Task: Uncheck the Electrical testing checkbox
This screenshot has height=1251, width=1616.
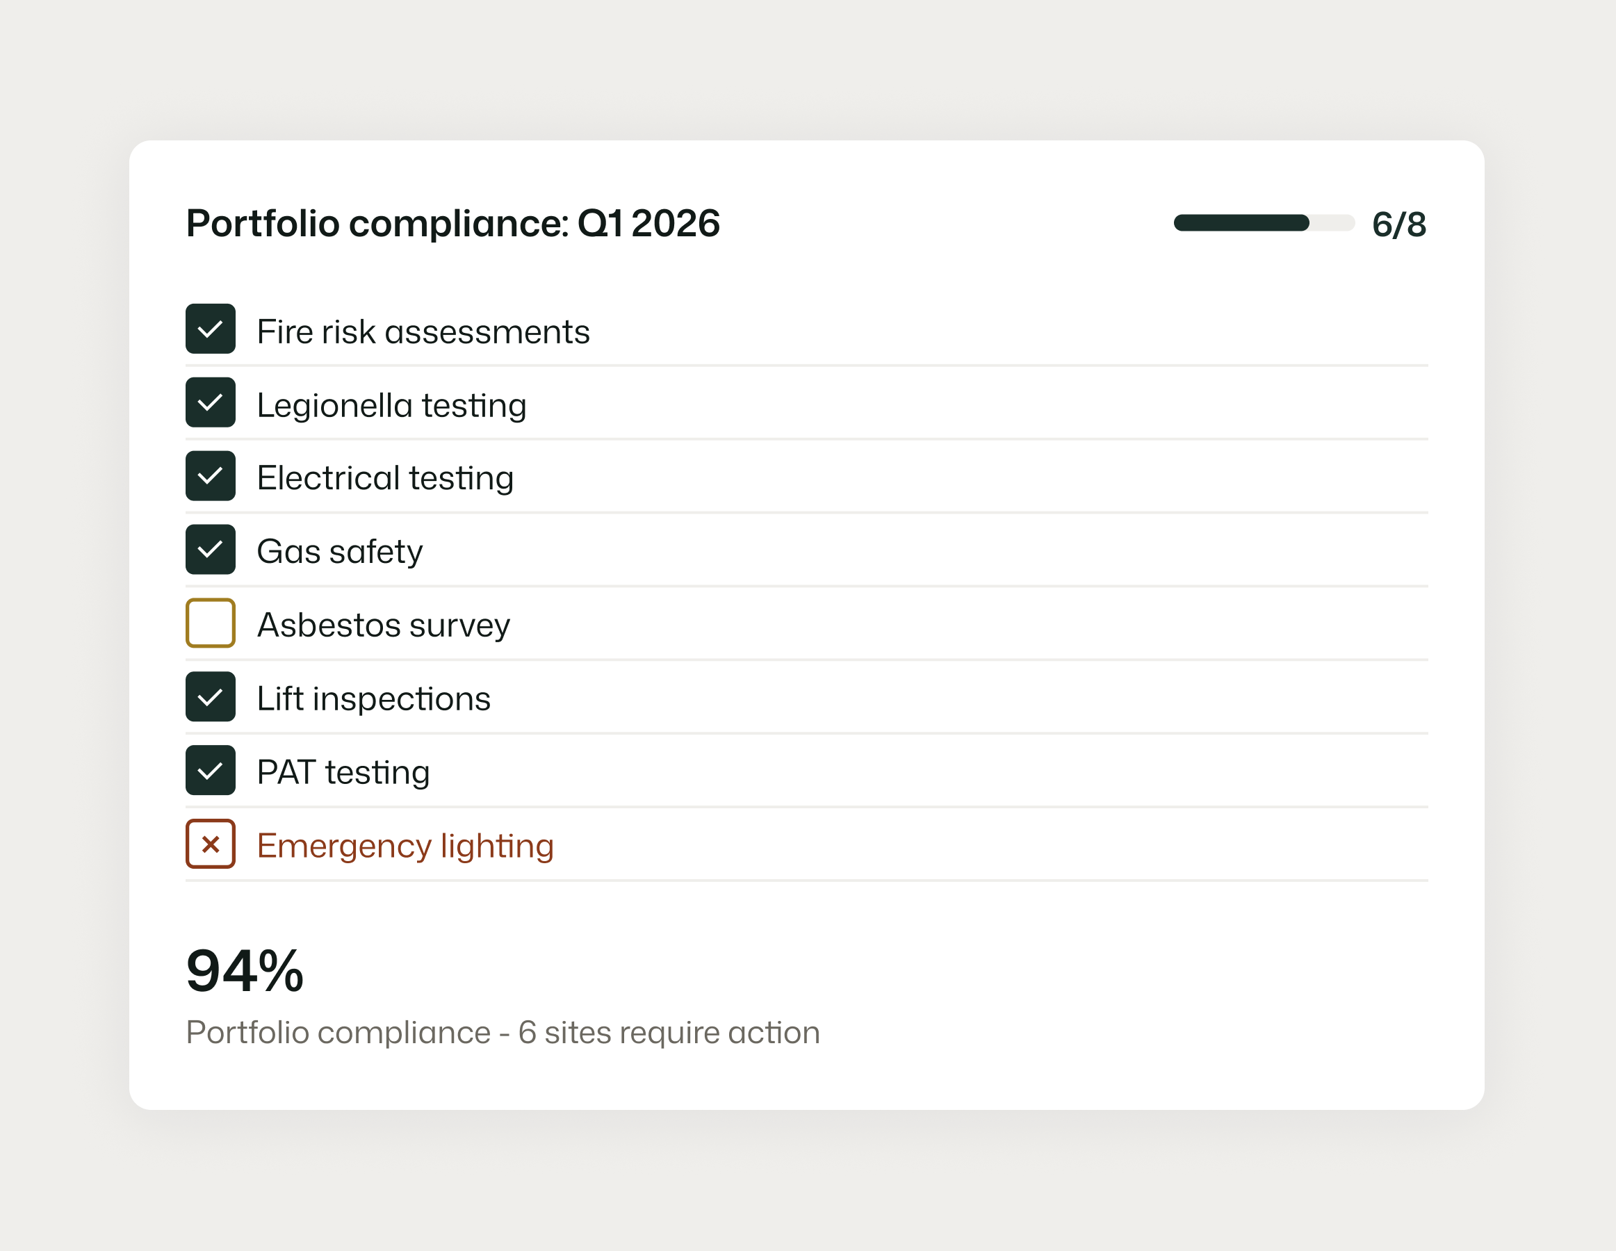Action: coord(210,475)
